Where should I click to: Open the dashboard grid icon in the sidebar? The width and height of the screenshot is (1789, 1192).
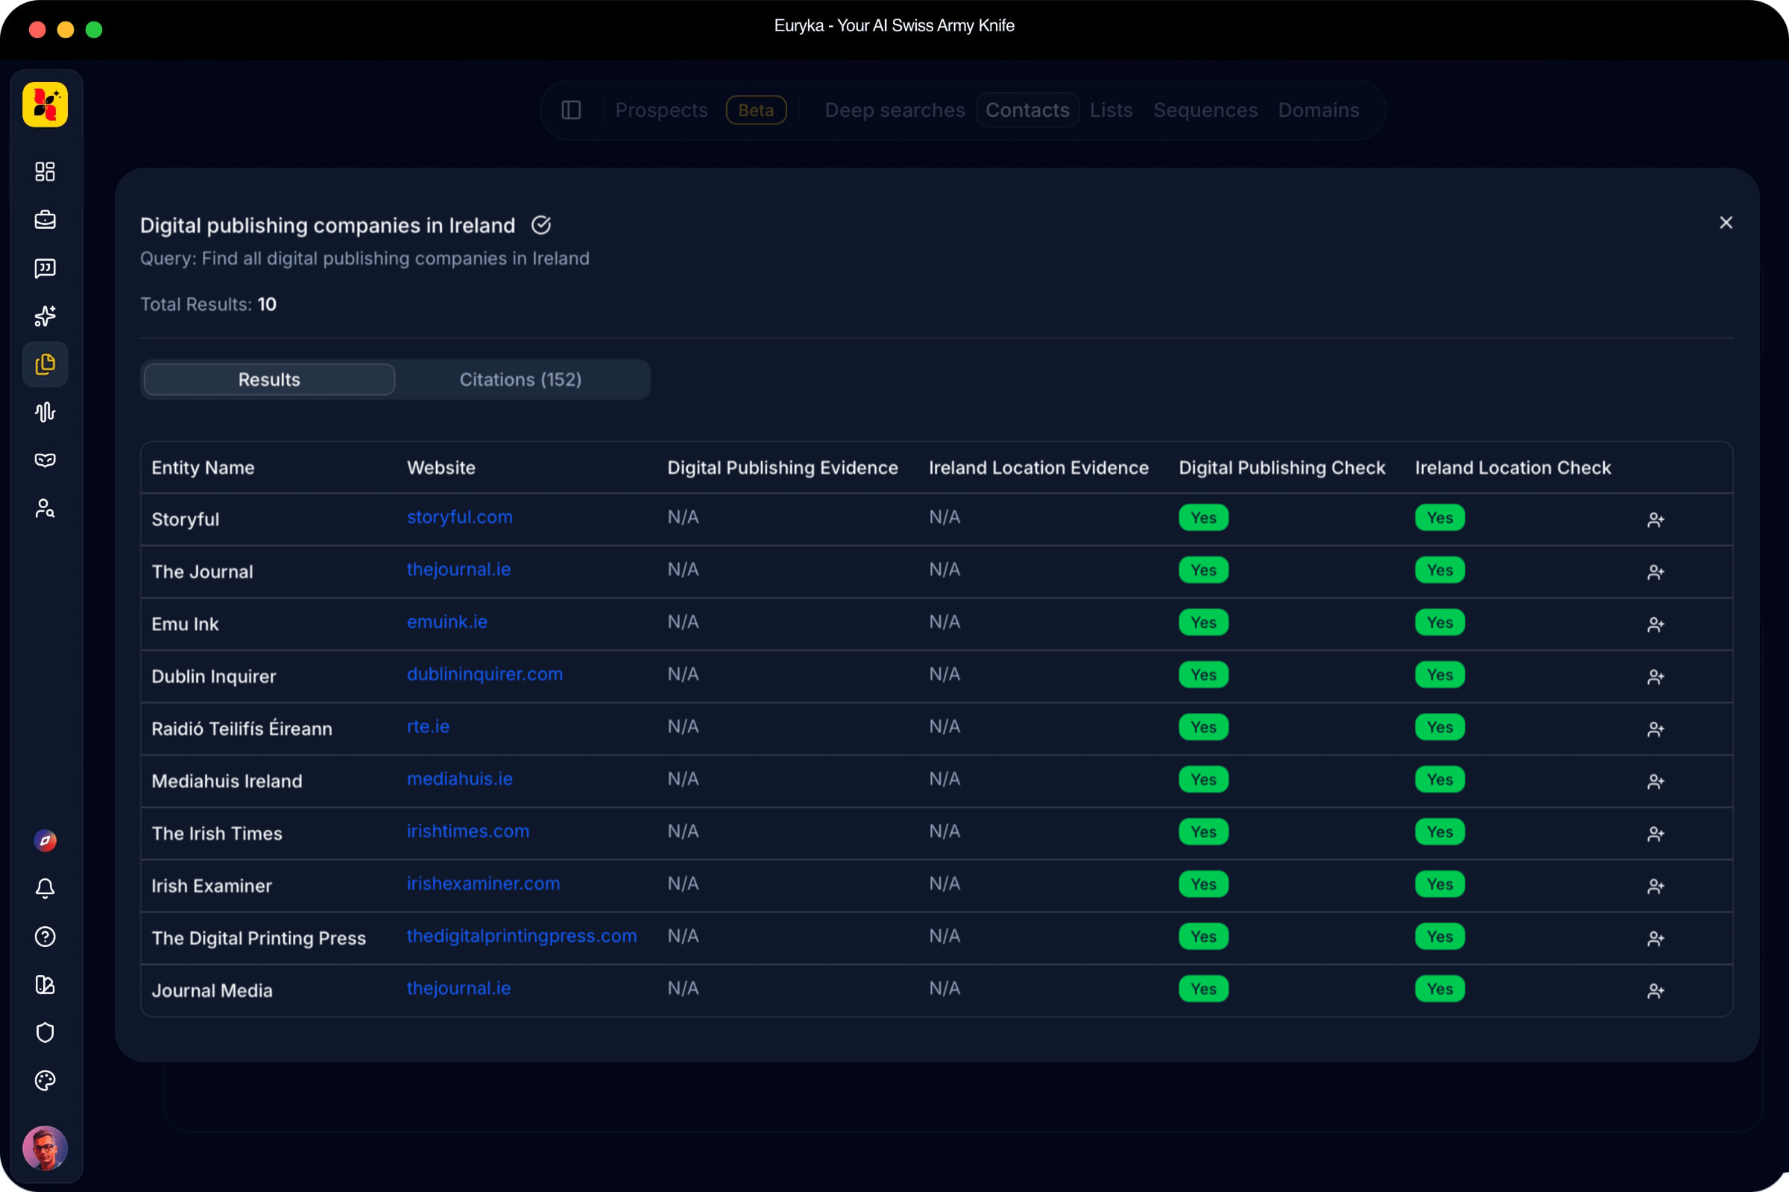point(45,171)
